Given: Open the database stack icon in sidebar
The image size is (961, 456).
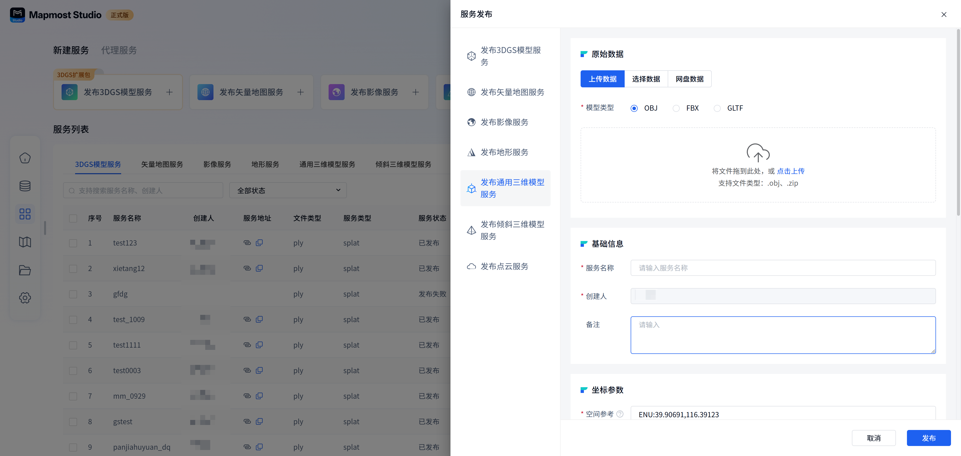Looking at the screenshot, I should click(x=25, y=186).
